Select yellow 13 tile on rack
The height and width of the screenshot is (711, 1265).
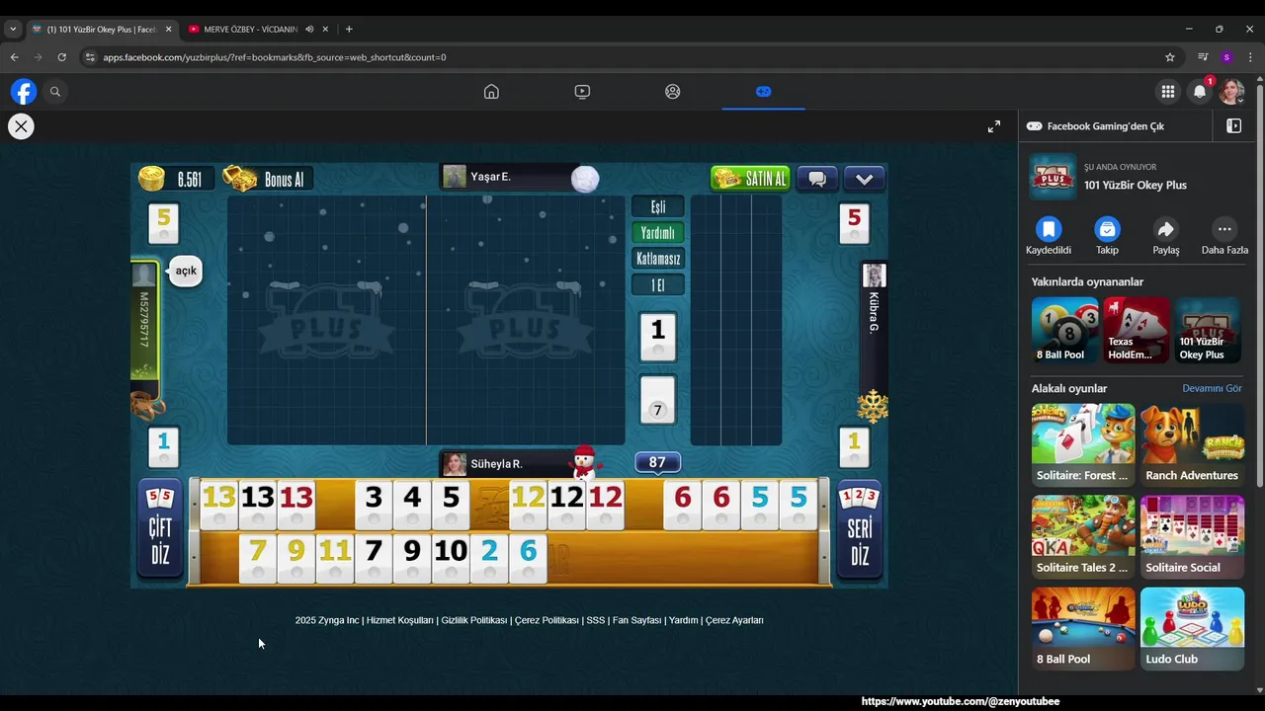click(219, 505)
